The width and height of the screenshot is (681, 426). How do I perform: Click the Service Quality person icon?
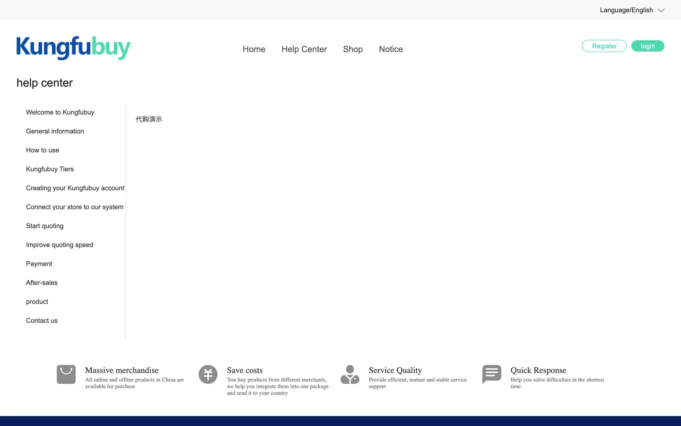(x=350, y=374)
